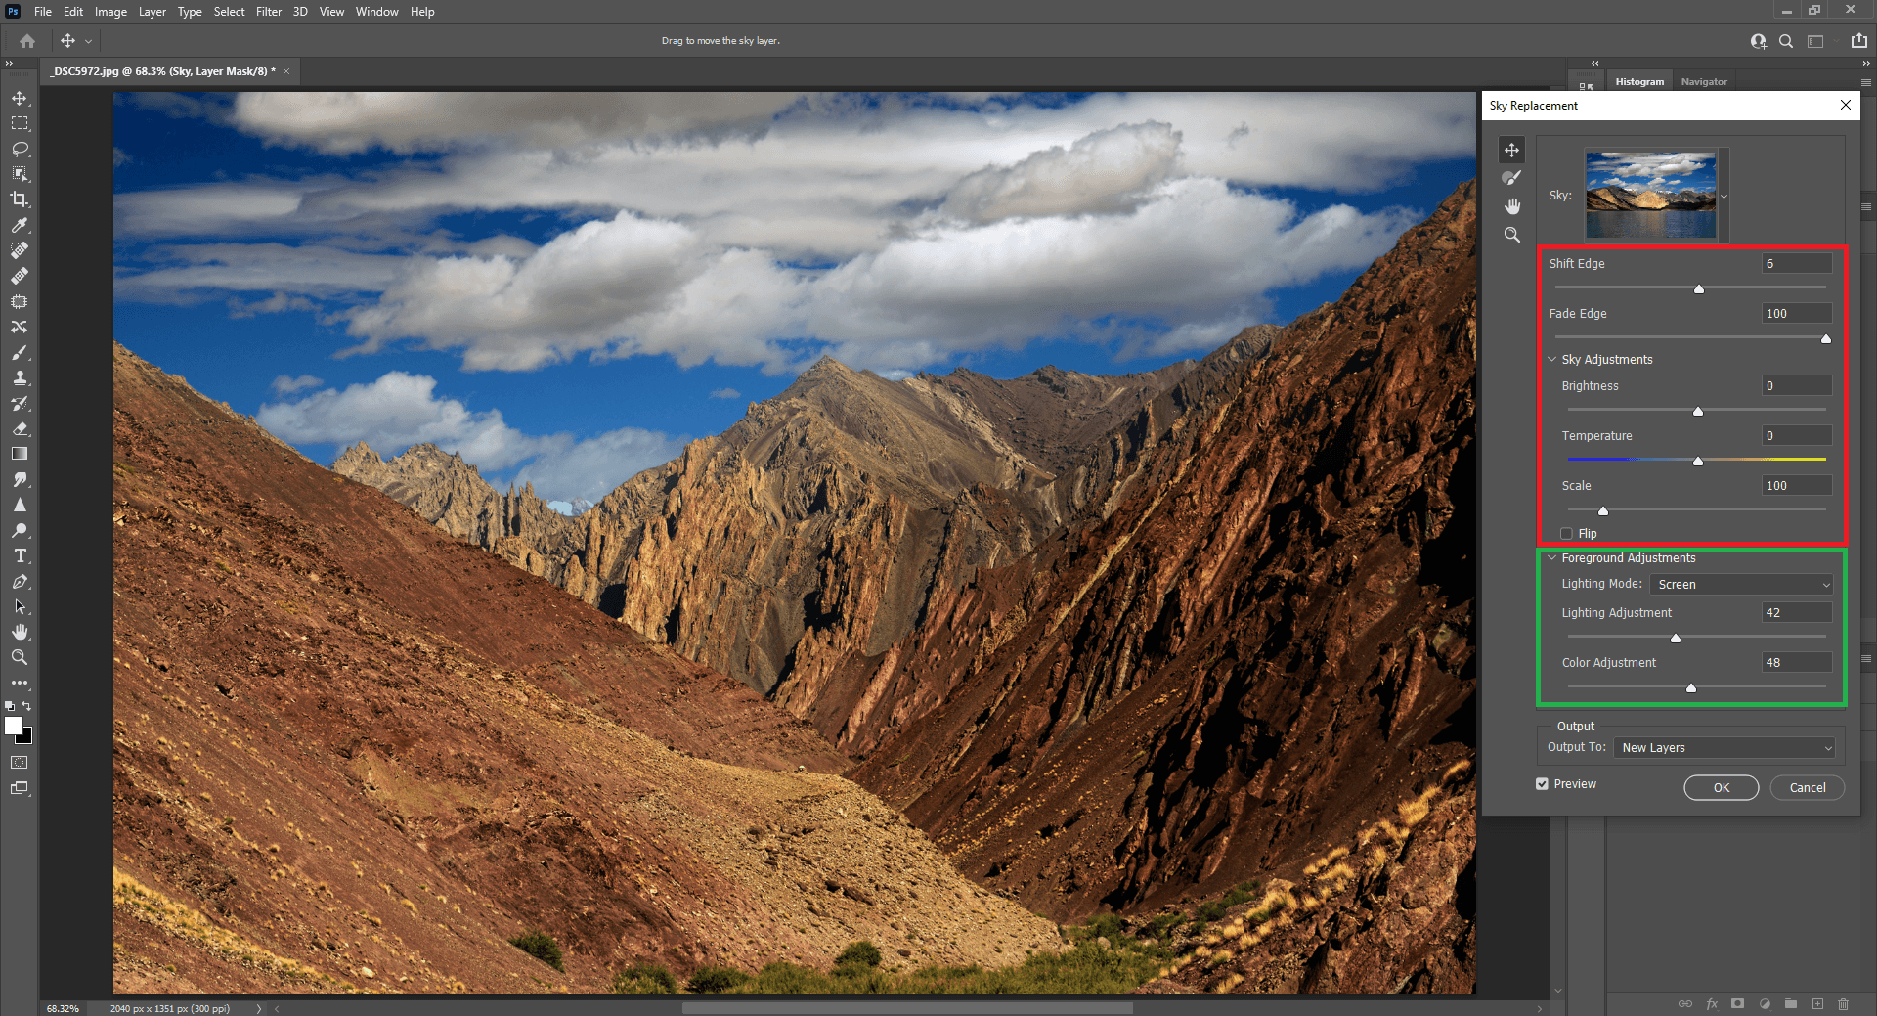The height and width of the screenshot is (1016, 1877).
Task: Click the Temperature slider handle
Action: [1698, 461]
